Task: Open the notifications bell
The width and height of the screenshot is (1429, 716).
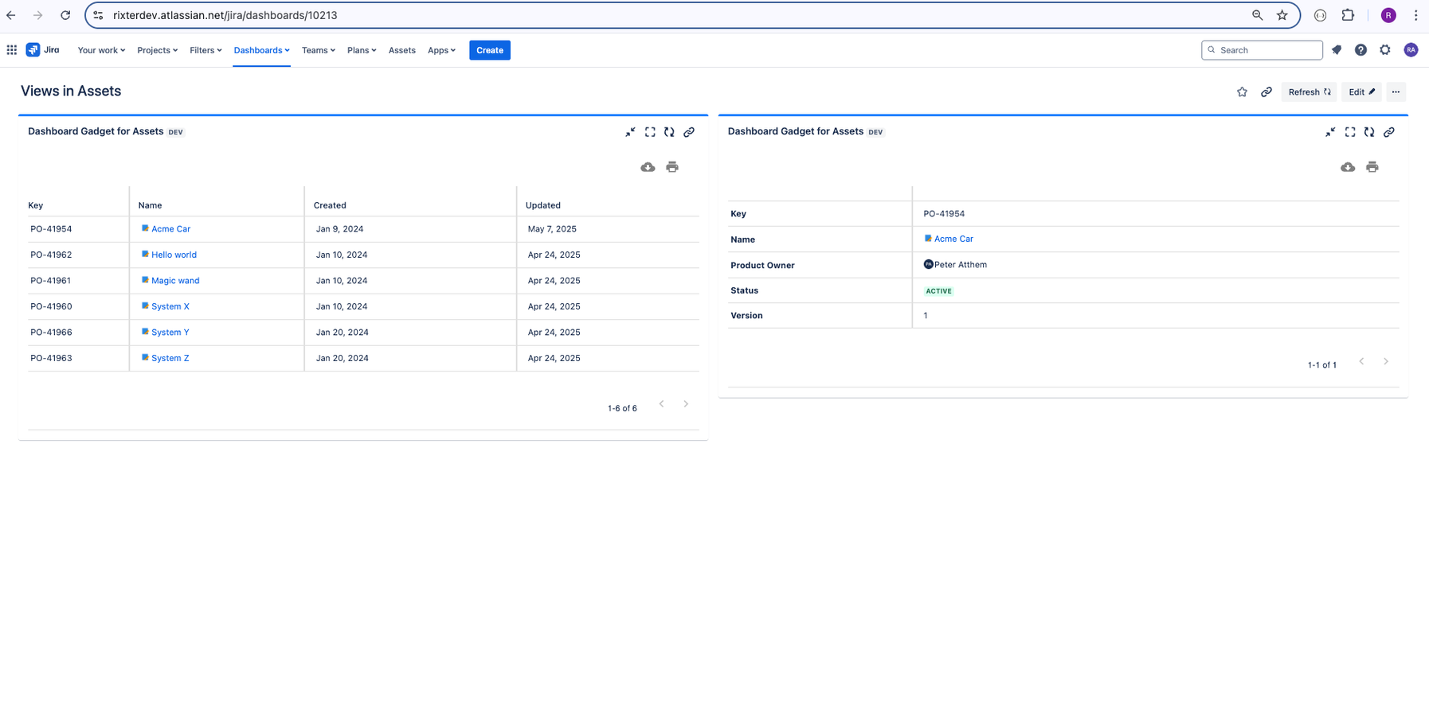Action: point(1337,50)
